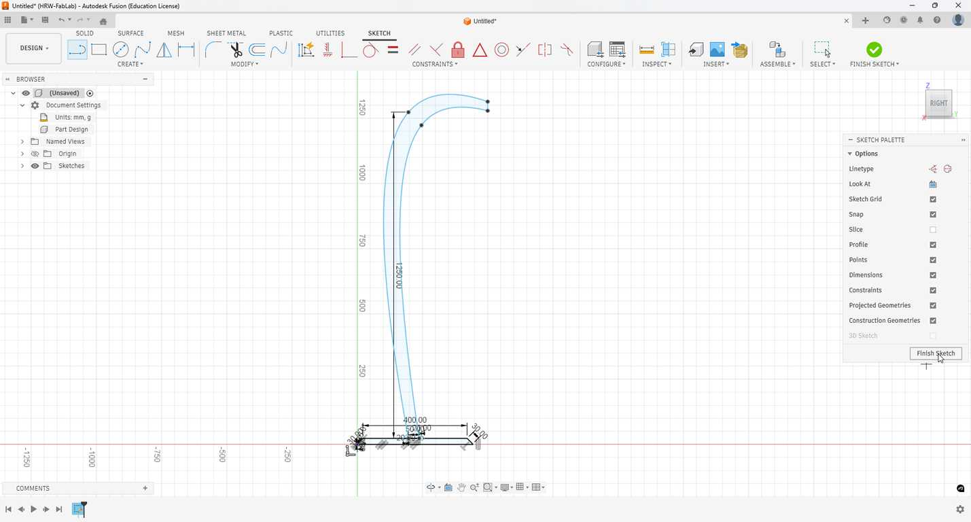The height and width of the screenshot is (522, 971).
Task: Pick the Spline sketch tool
Action: click(143, 50)
